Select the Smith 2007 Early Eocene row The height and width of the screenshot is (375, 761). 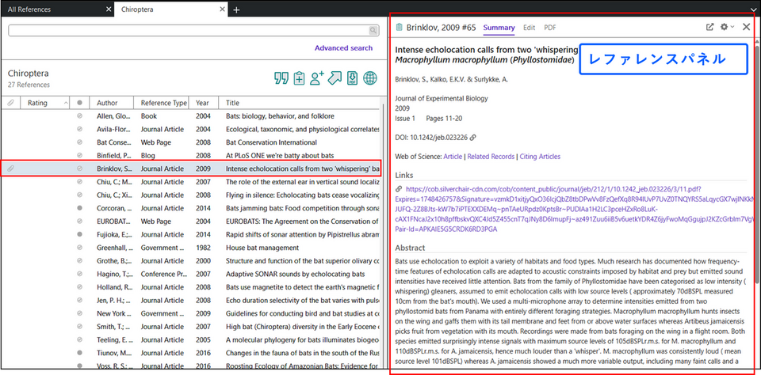tap(191, 327)
